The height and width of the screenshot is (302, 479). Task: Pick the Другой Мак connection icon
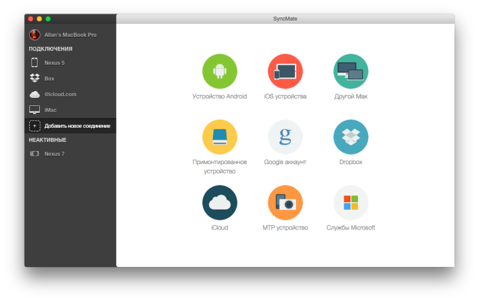(x=351, y=71)
